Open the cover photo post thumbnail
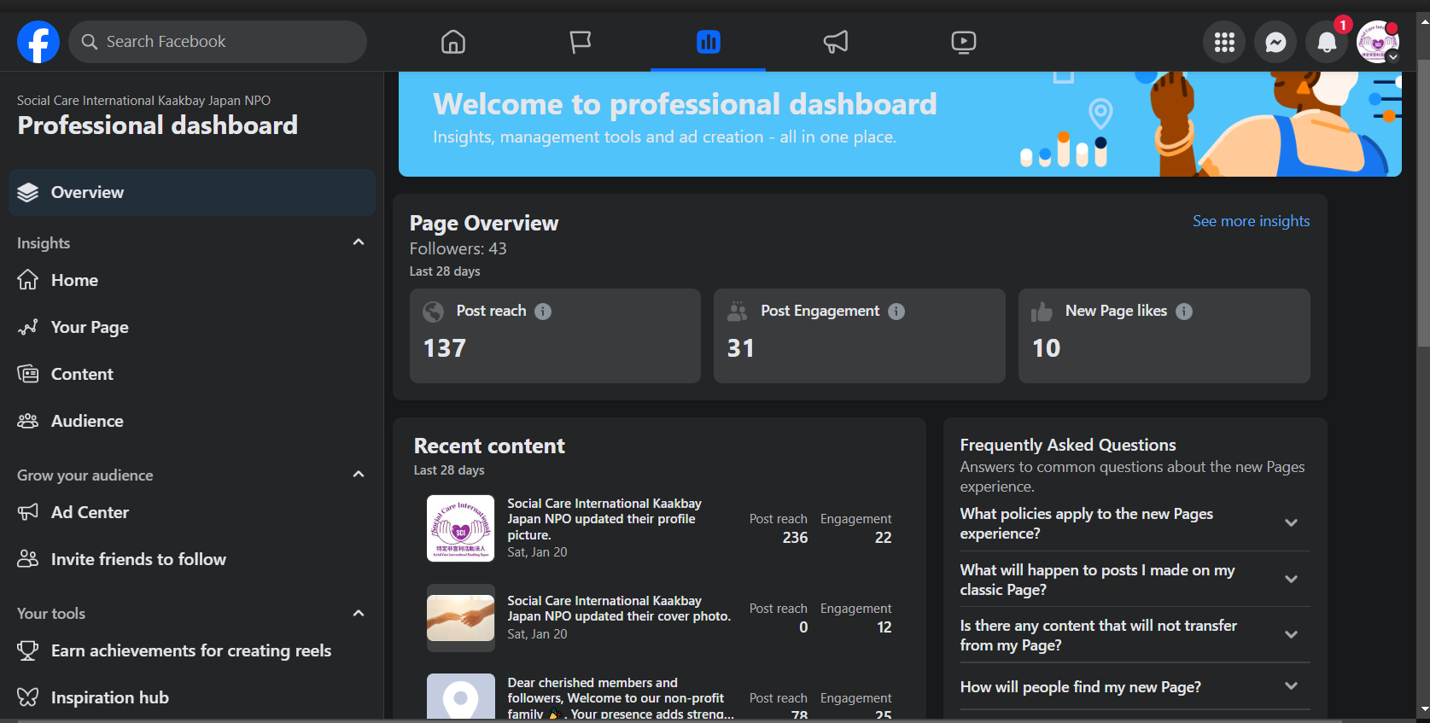 461,618
